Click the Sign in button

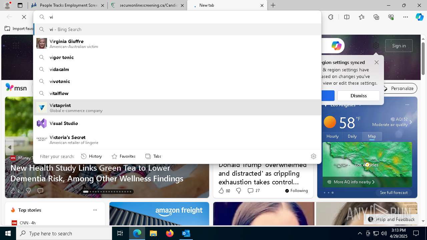click(399, 46)
